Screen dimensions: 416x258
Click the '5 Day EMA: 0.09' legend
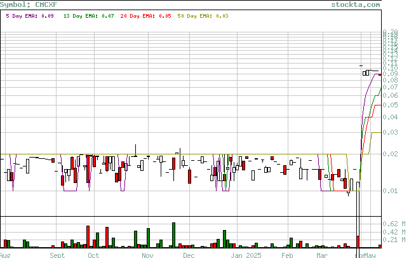point(30,16)
